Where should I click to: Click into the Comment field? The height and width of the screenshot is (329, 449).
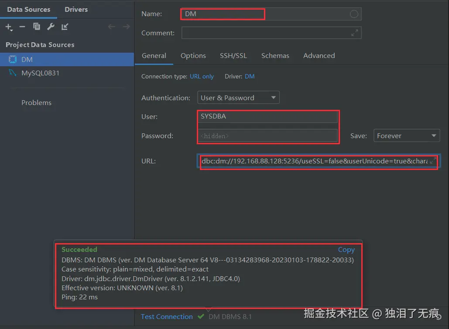point(271,33)
